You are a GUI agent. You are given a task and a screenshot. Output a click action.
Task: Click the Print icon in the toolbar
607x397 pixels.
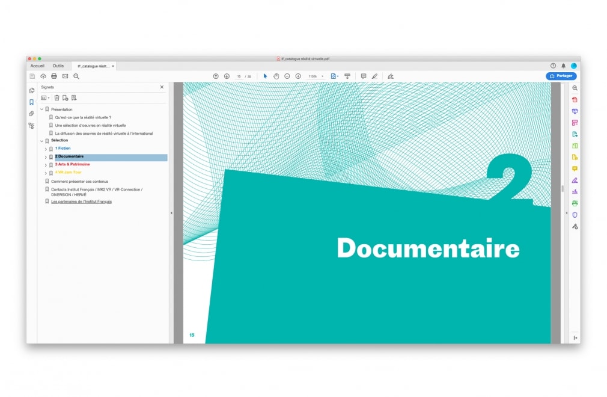(x=54, y=76)
